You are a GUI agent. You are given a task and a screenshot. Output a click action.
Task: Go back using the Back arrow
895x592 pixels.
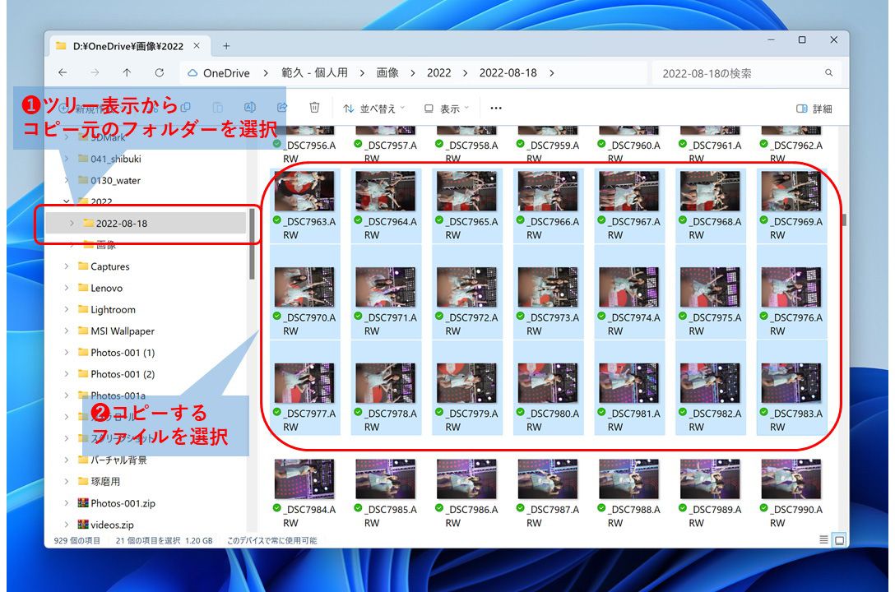pyautogui.click(x=63, y=73)
